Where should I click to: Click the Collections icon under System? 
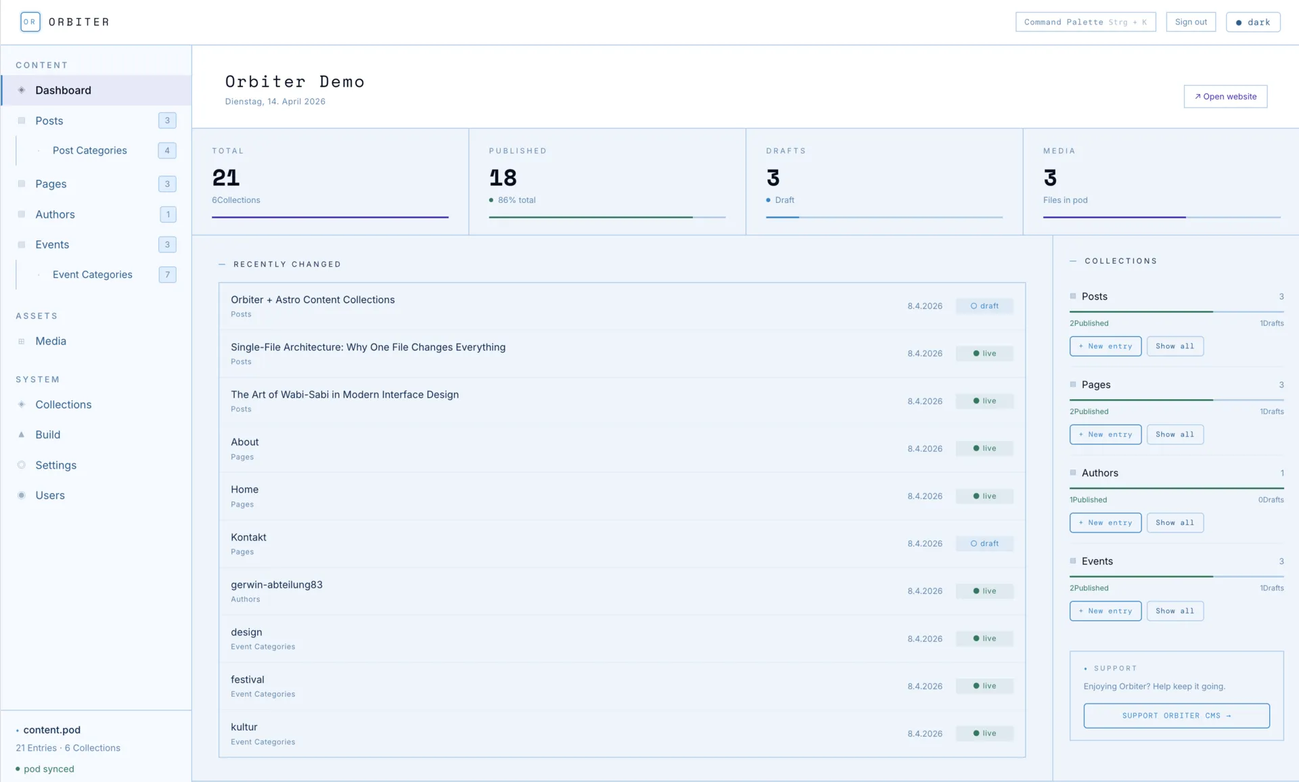coord(22,405)
